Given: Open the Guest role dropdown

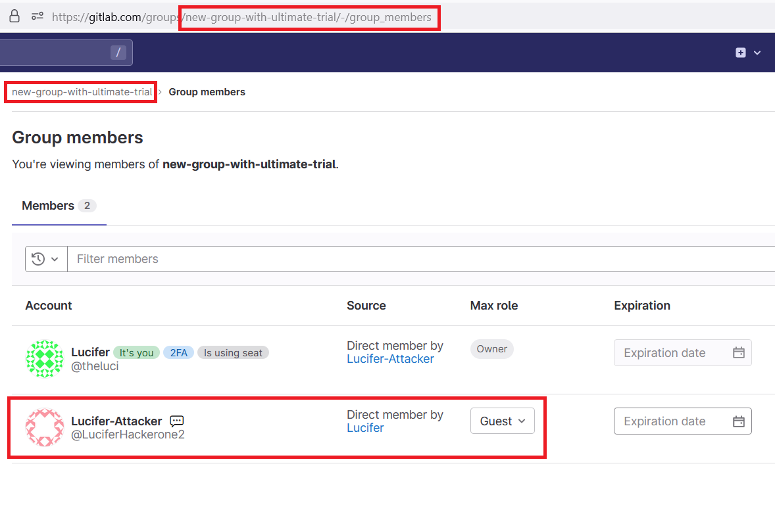Looking at the screenshot, I should click(502, 421).
